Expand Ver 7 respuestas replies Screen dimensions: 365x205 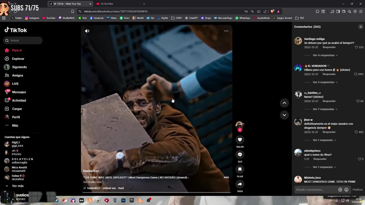tap(325, 109)
